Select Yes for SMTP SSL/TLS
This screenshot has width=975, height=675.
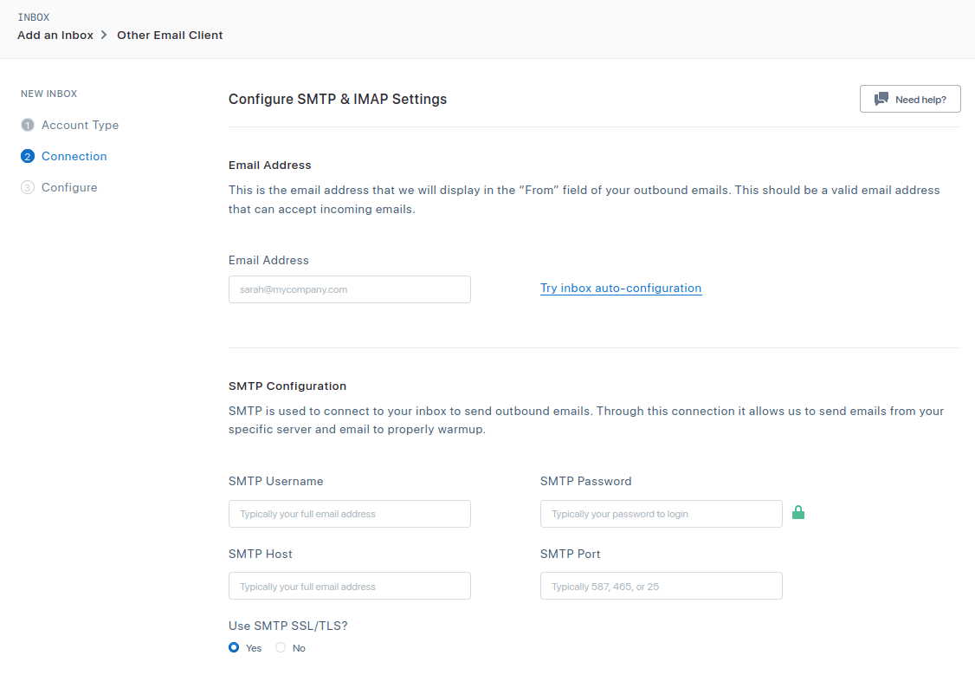point(234,647)
